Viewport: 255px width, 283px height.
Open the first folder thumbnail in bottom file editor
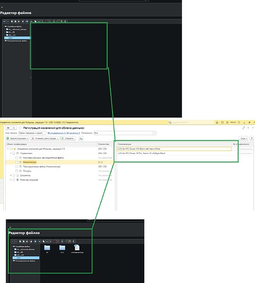[x=47, y=248]
